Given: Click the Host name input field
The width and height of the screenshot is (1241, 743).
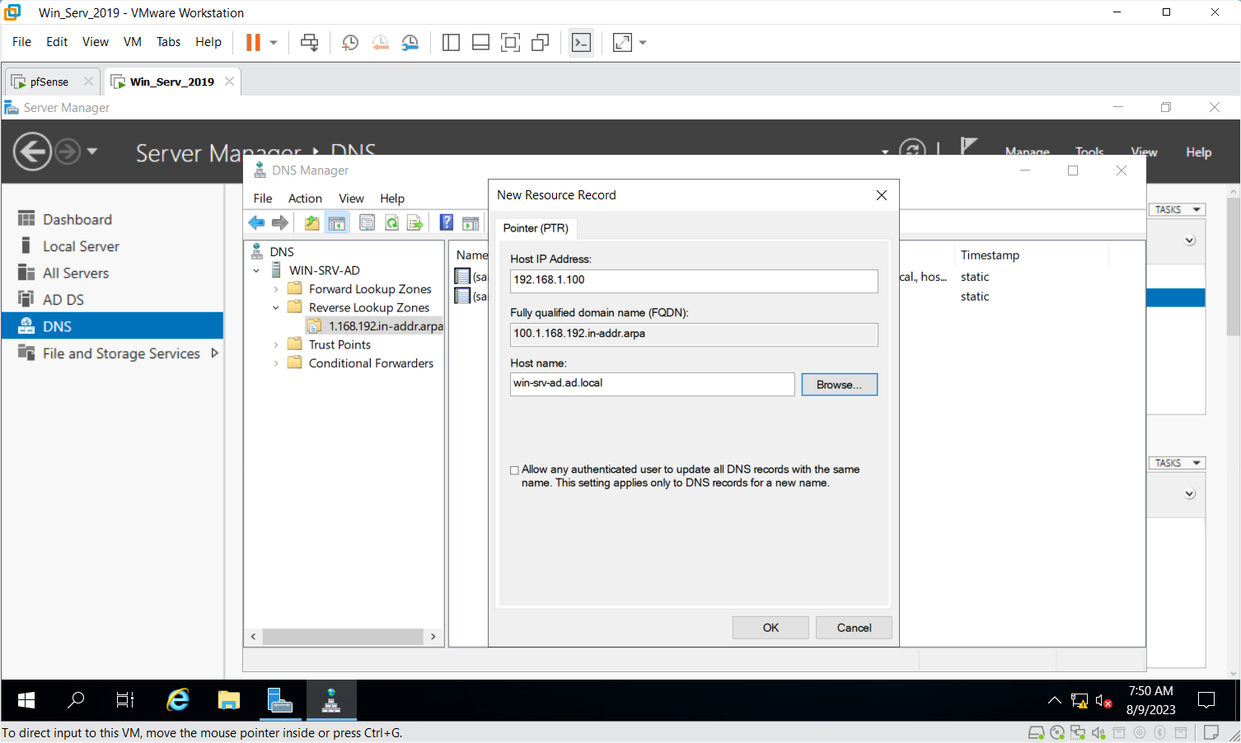Looking at the screenshot, I should (652, 384).
